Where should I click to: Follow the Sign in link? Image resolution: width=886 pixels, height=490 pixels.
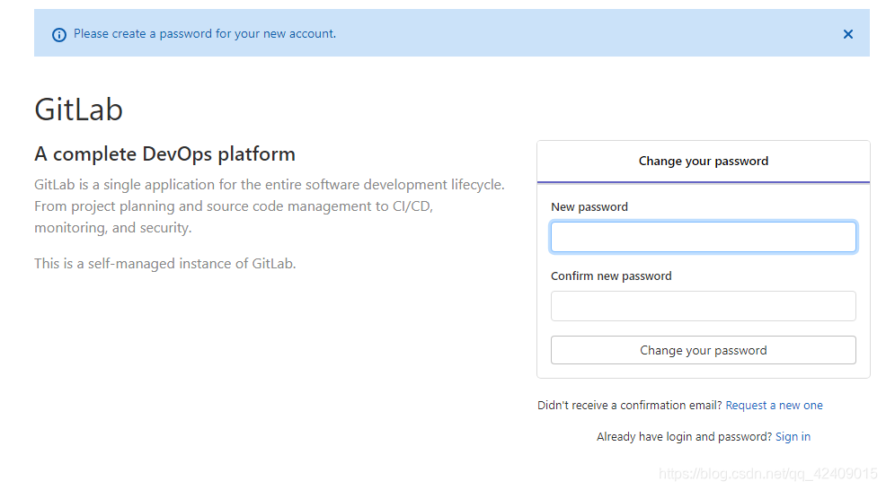tap(793, 436)
